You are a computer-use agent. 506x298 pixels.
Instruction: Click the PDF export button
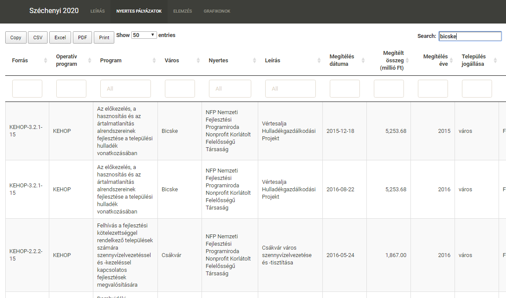(x=82, y=37)
